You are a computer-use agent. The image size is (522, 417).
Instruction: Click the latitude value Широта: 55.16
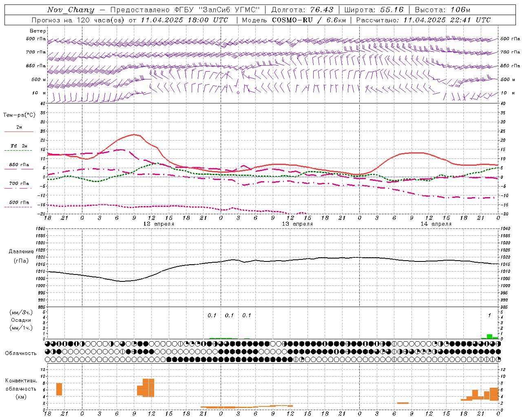coord(374,10)
